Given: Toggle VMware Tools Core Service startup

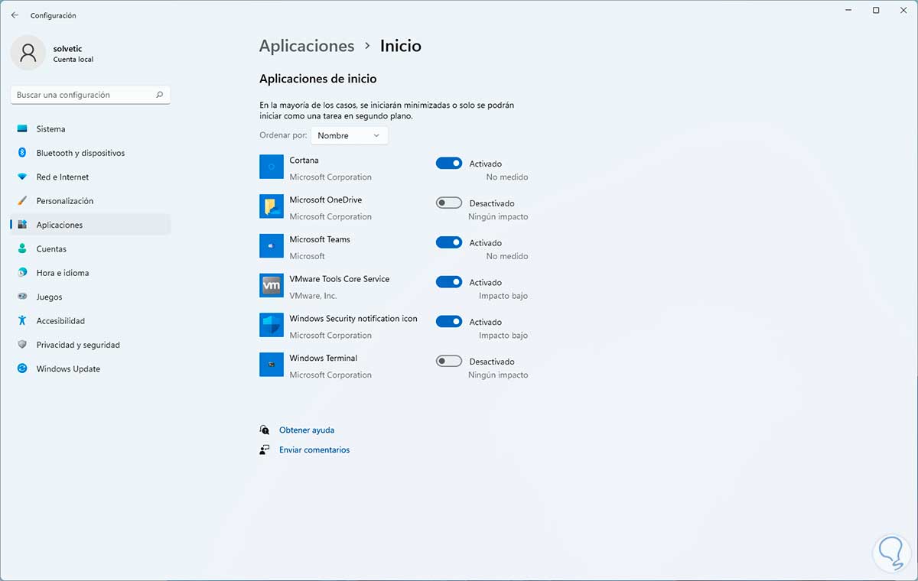Looking at the screenshot, I should (x=449, y=282).
